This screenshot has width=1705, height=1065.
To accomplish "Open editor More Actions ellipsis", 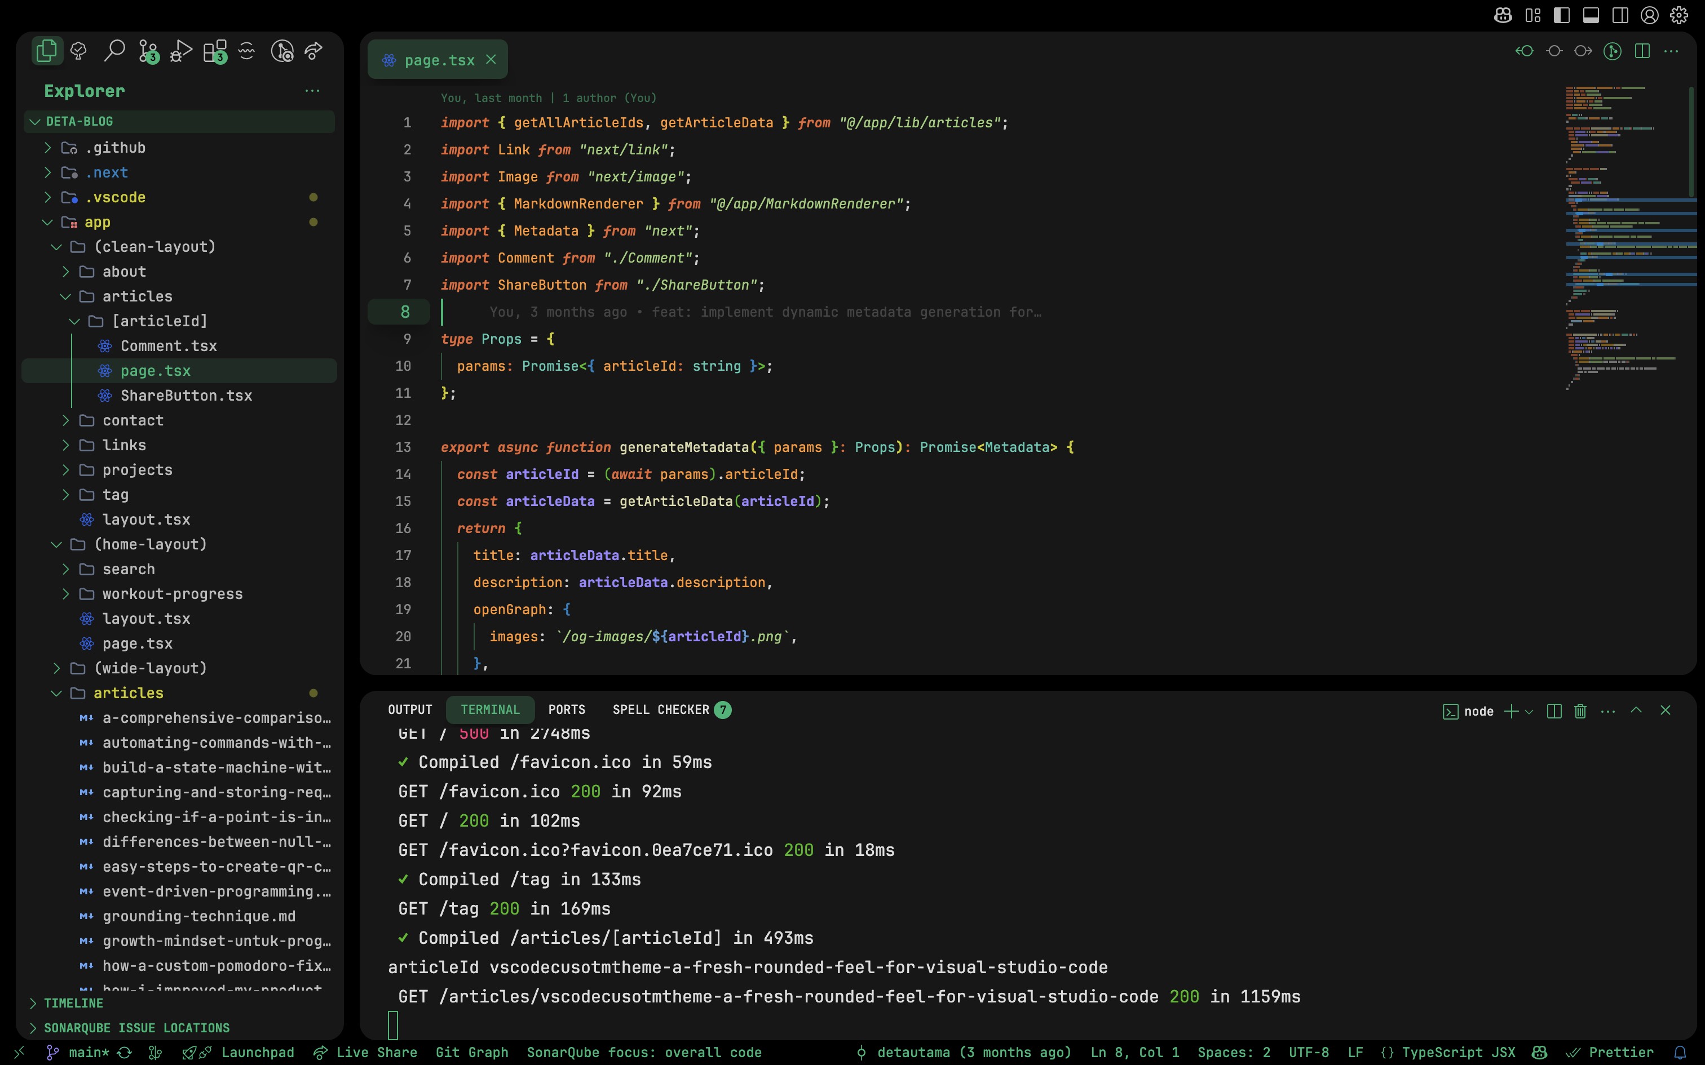I will pyautogui.click(x=1671, y=51).
